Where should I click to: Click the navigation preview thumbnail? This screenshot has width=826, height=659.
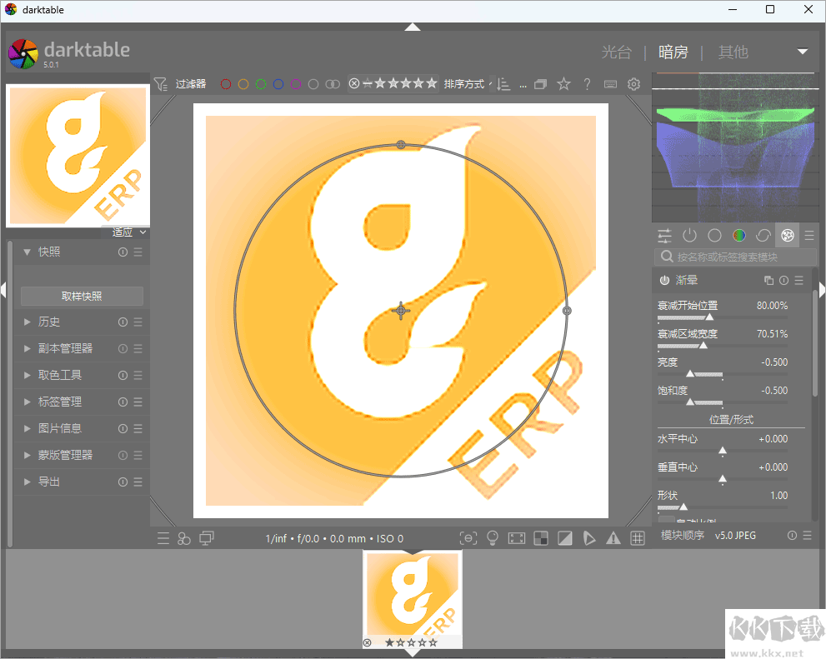[78, 156]
